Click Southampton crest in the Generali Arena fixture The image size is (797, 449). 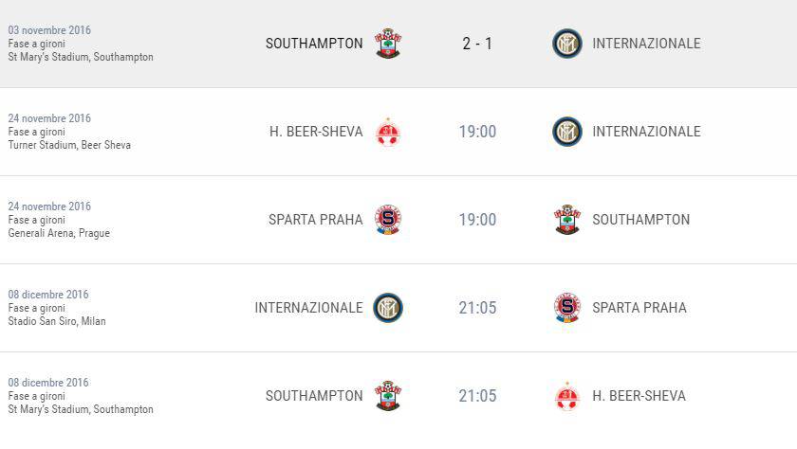click(x=567, y=220)
